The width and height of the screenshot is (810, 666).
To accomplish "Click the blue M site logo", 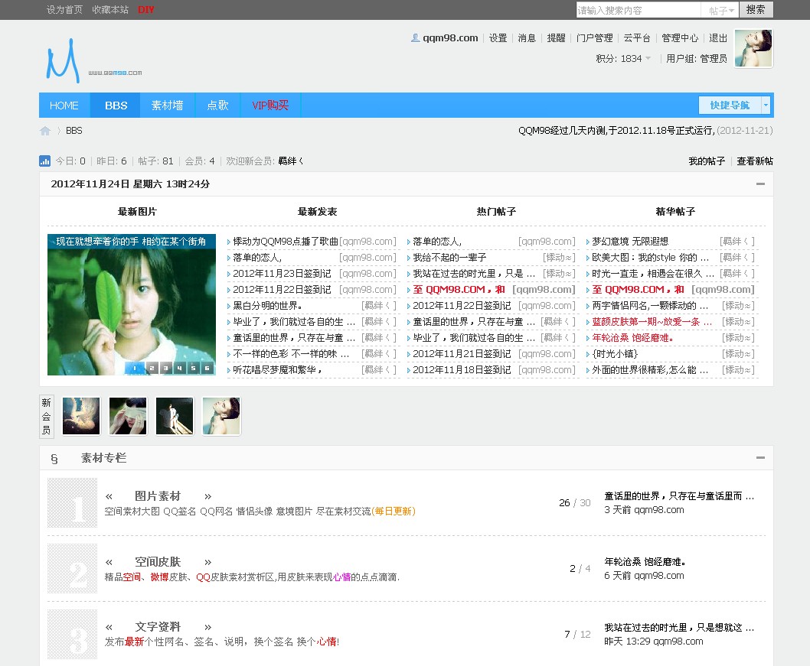I will (x=63, y=61).
